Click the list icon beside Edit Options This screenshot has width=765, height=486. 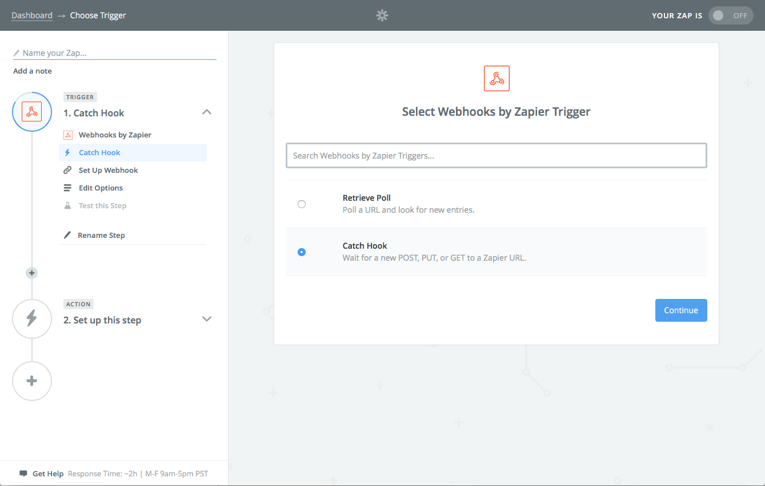[67, 188]
